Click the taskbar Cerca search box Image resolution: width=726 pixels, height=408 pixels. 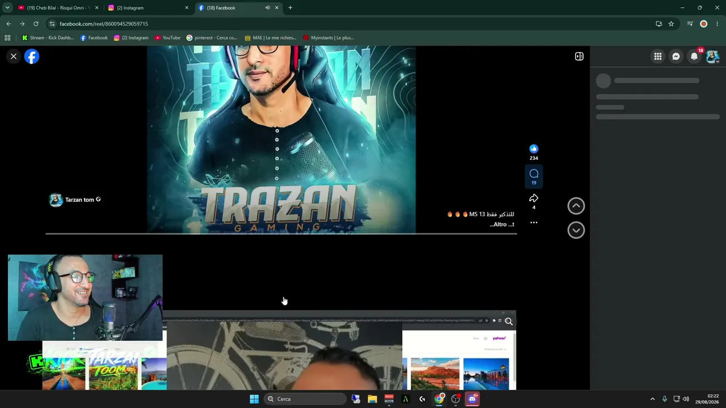[x=305, y=399]
